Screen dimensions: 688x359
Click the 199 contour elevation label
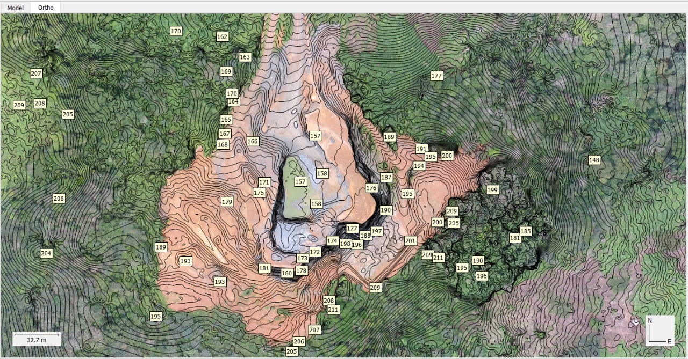tap(492, 190)
